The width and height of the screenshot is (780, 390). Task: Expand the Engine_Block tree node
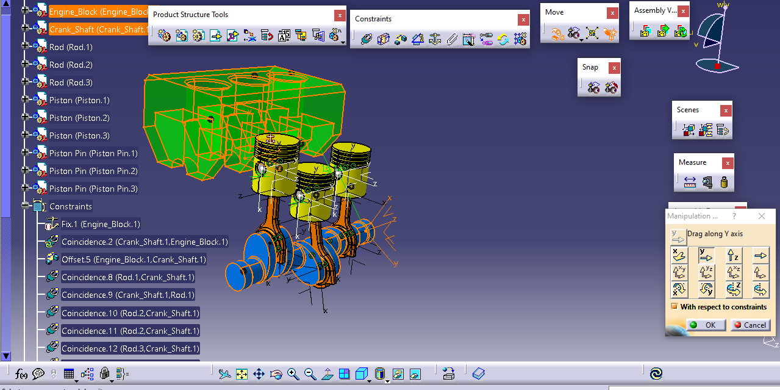click(25, 11)
